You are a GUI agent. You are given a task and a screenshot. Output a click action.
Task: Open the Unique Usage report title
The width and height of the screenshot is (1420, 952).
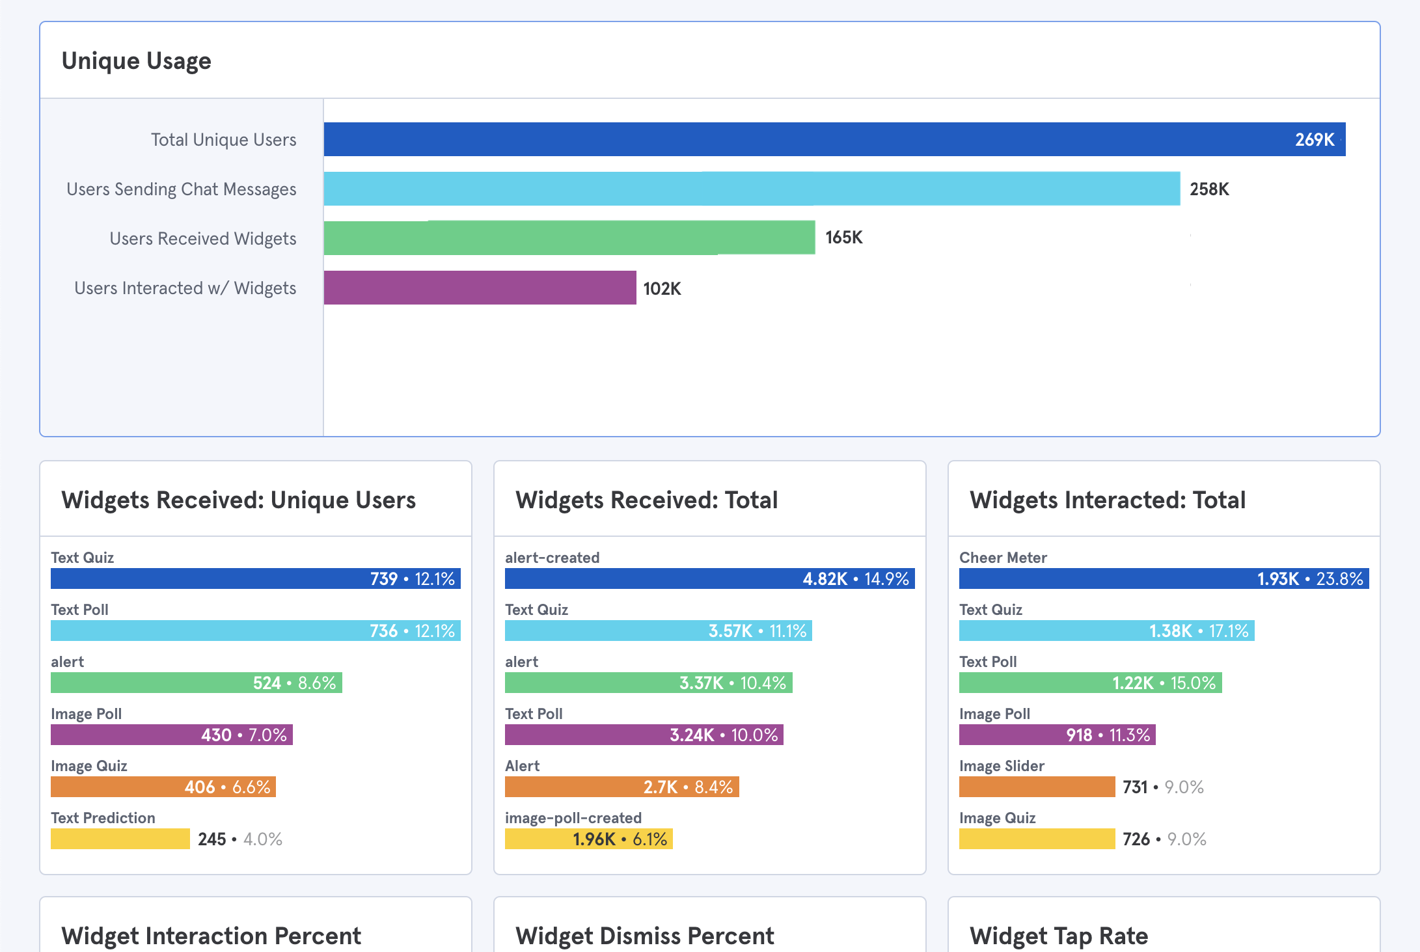coord(136,61)
